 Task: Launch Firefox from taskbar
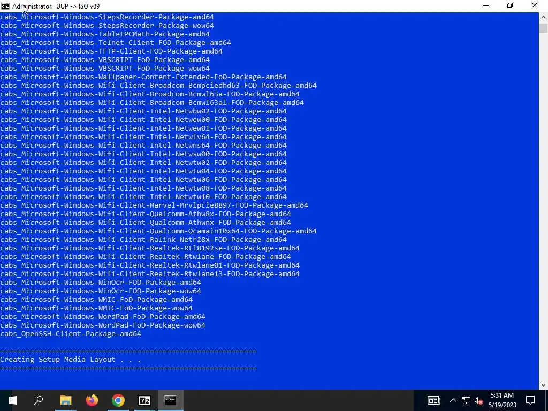click(x=92, y=400)
